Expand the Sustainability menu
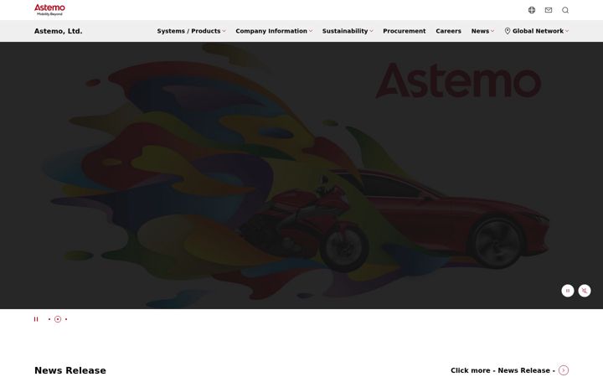Viewport: 603px width, 377px height. [348, 31]
